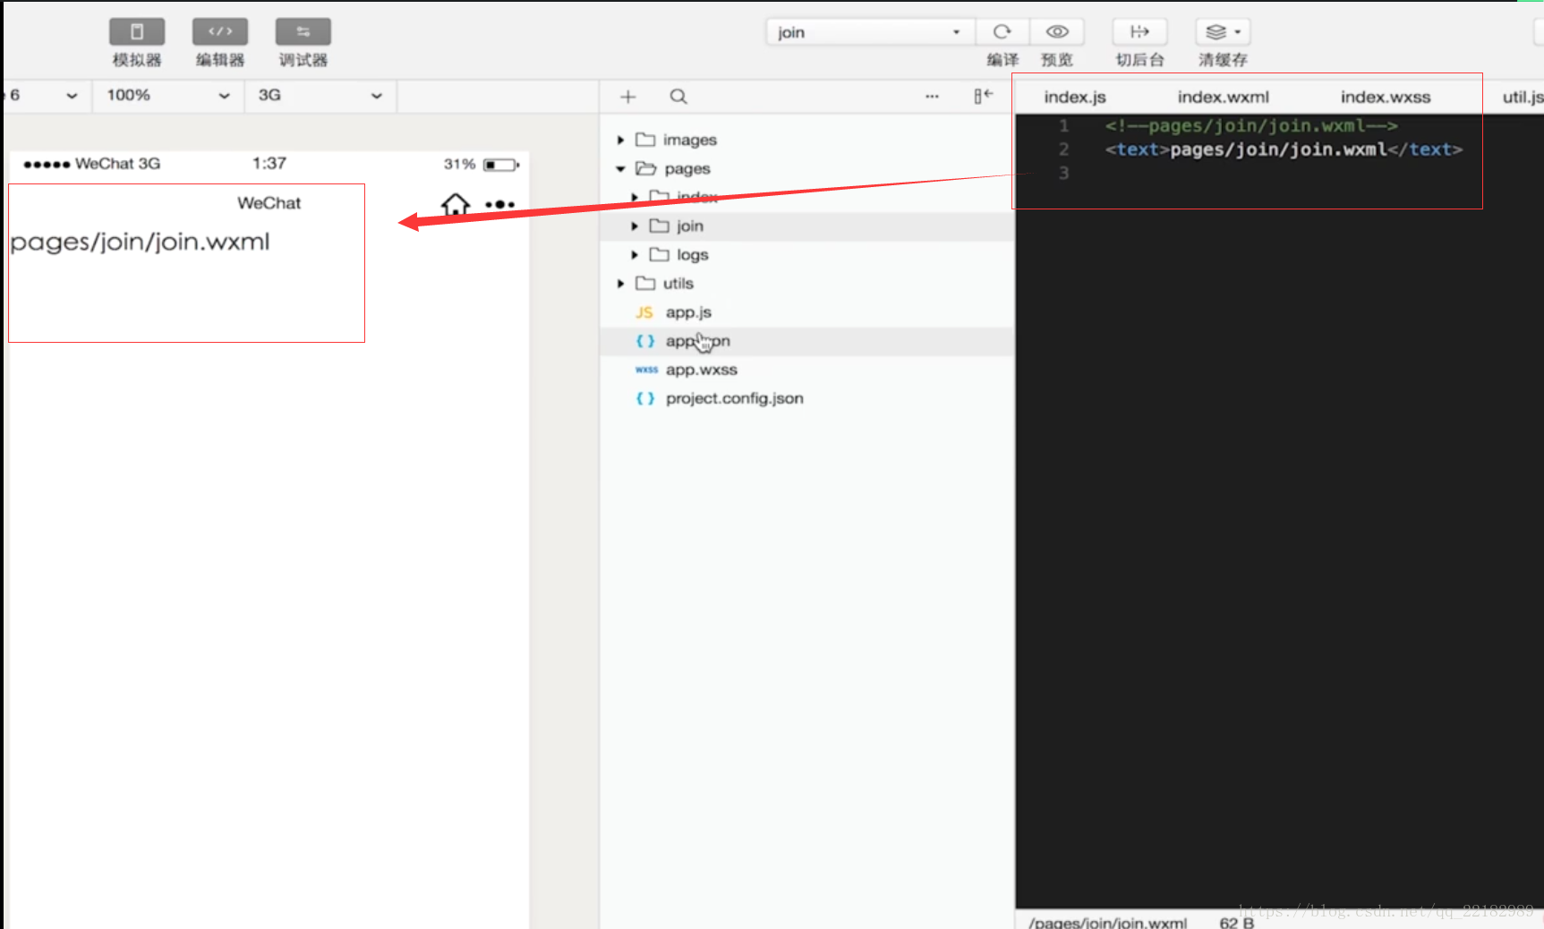Toggle the debugger (调试器) panel button
The image size is (1544, 929).
(303, 31)
